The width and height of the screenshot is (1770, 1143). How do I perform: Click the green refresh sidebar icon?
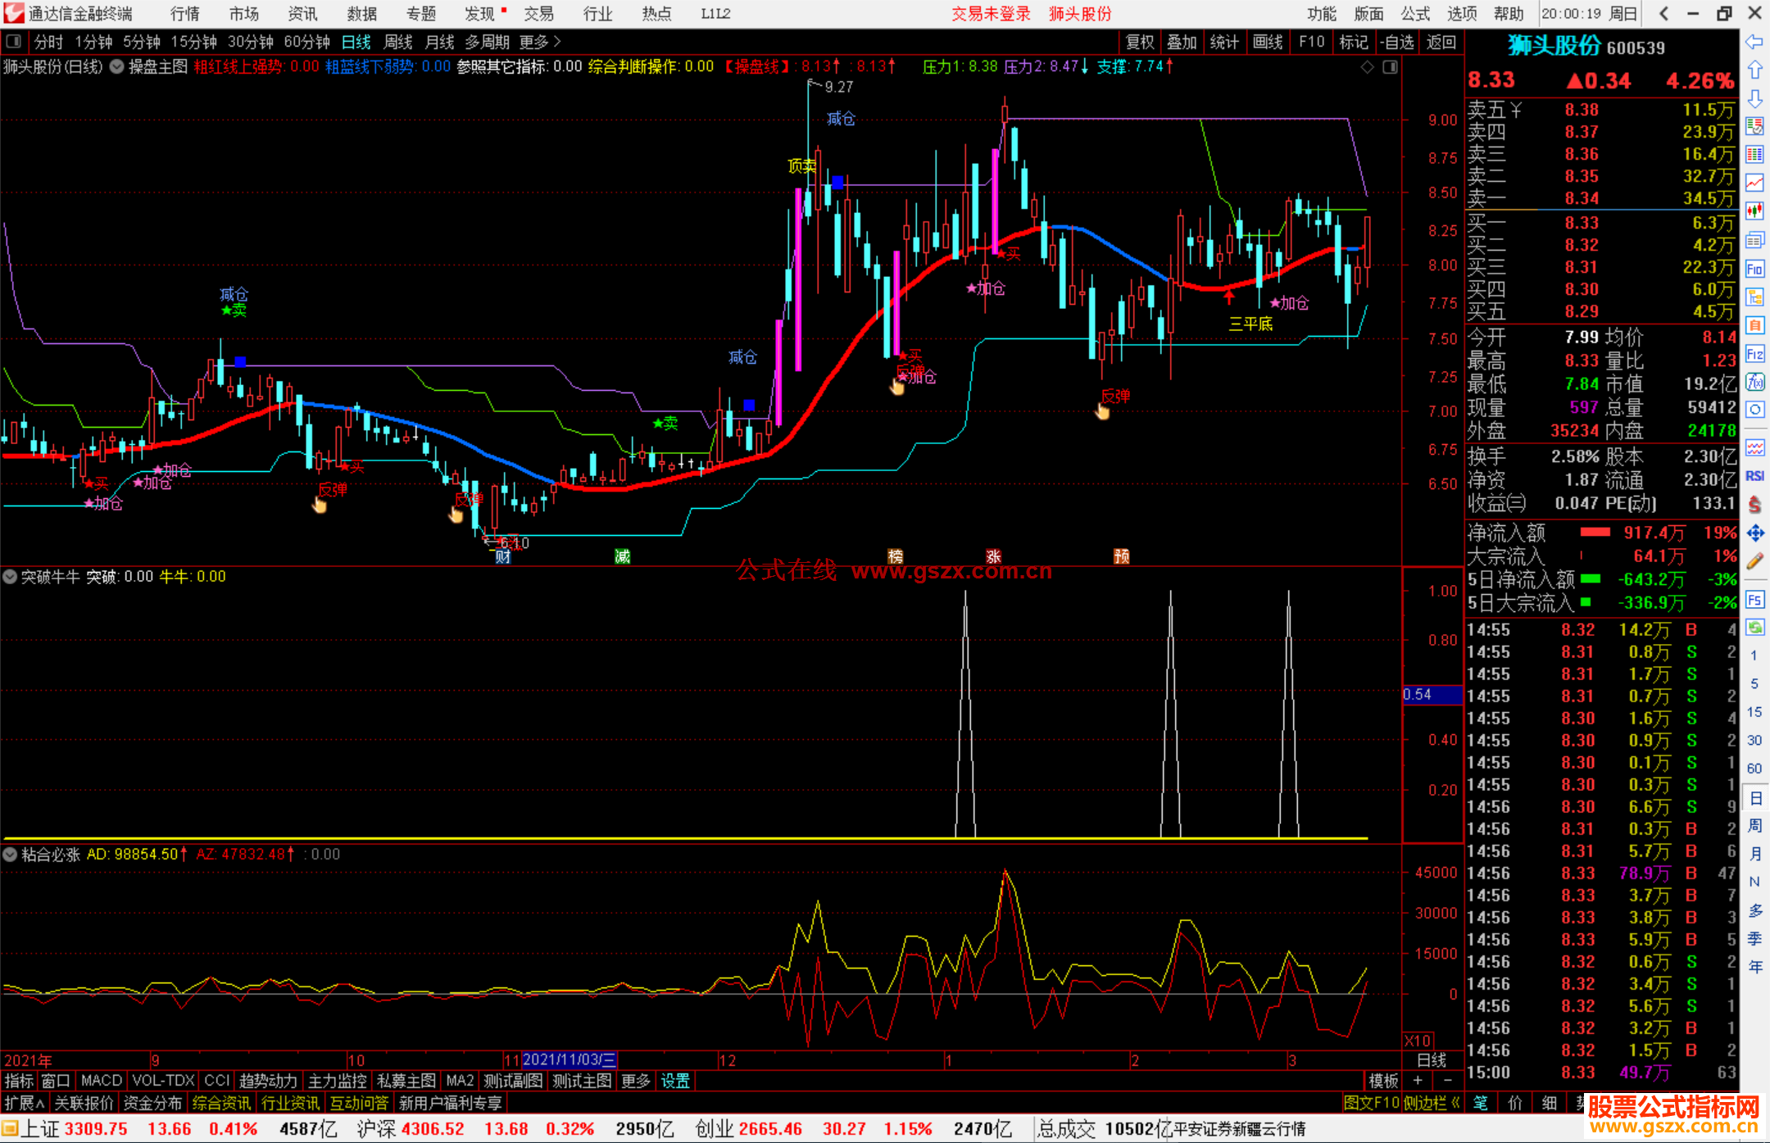(1754, 628)
